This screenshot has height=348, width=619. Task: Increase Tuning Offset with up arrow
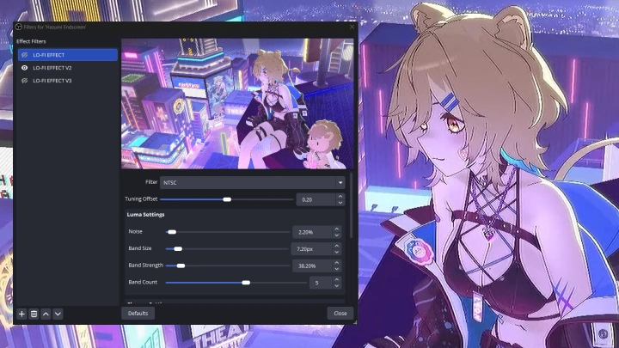[x=340, y=197]
